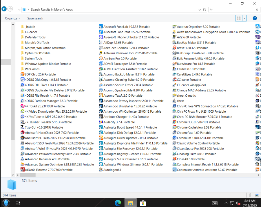Click the muted volume tray icon
The height and width of the screenshot is (207, 261).
238,203
